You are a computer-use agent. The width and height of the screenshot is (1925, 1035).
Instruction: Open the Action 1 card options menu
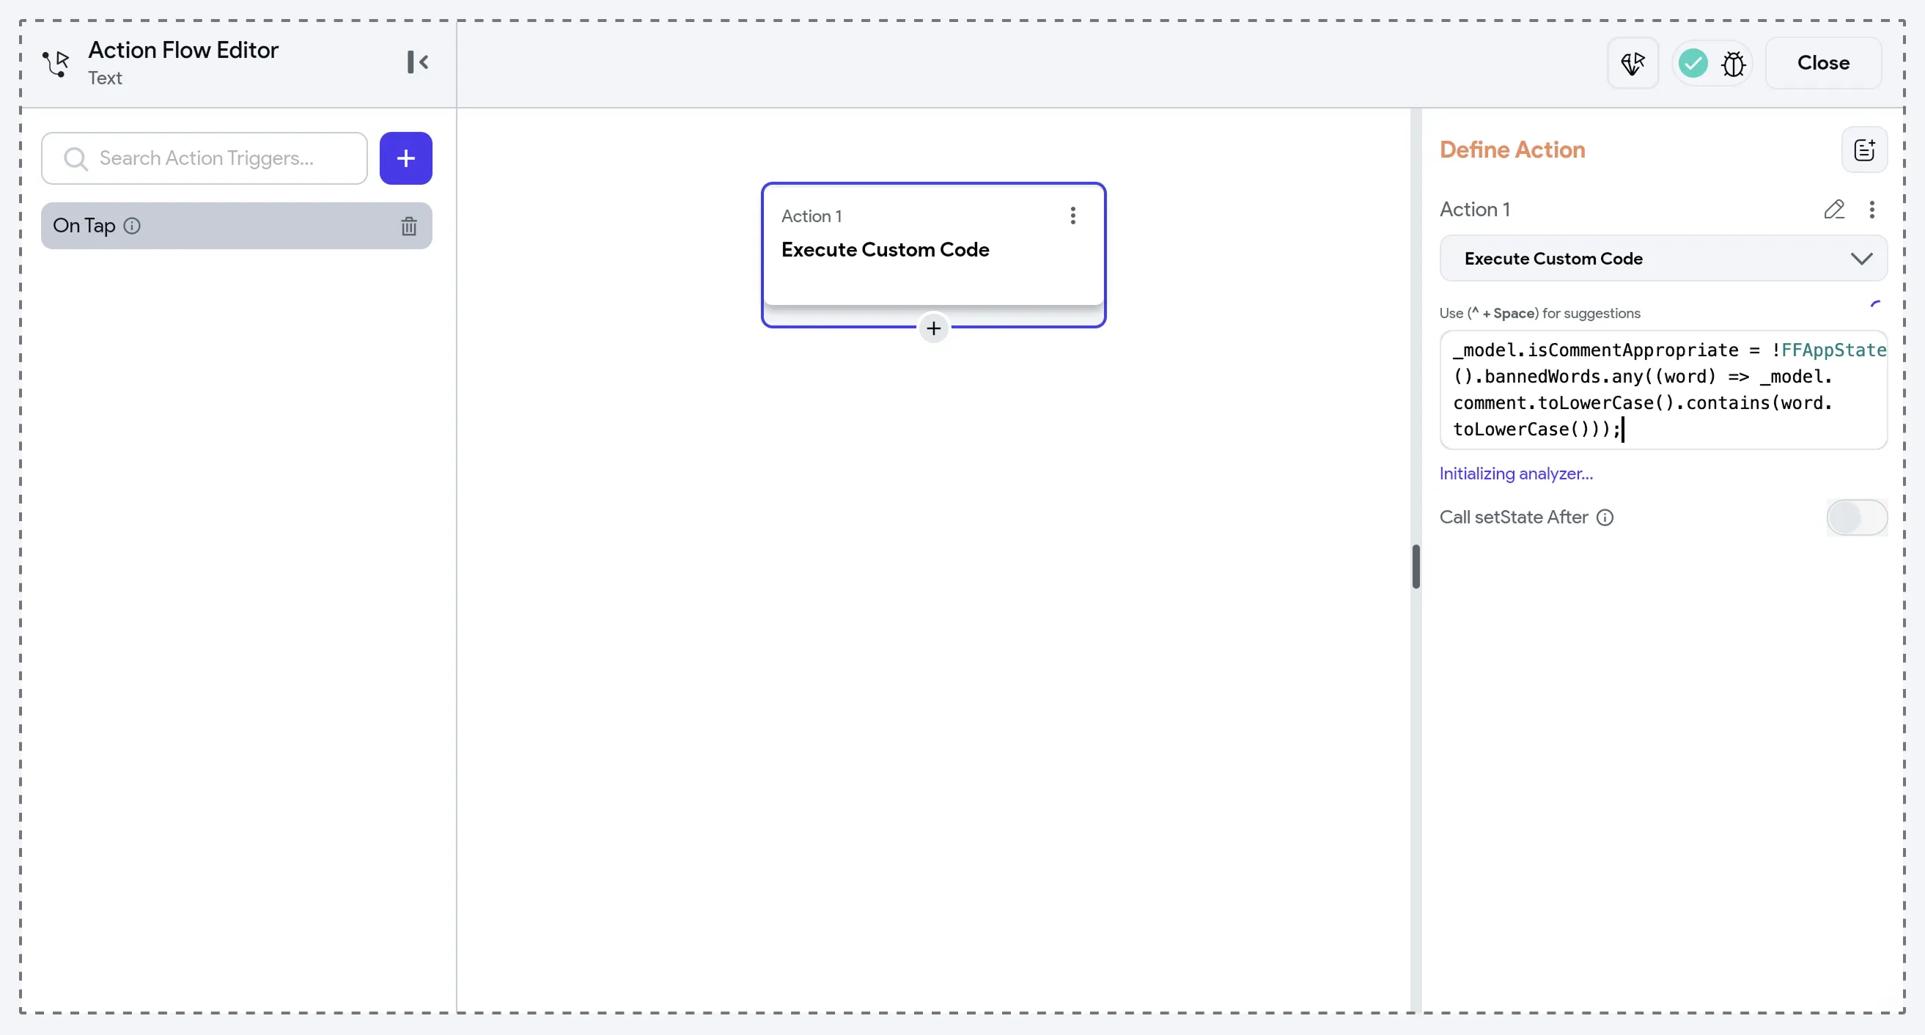tap(1073, 216)
